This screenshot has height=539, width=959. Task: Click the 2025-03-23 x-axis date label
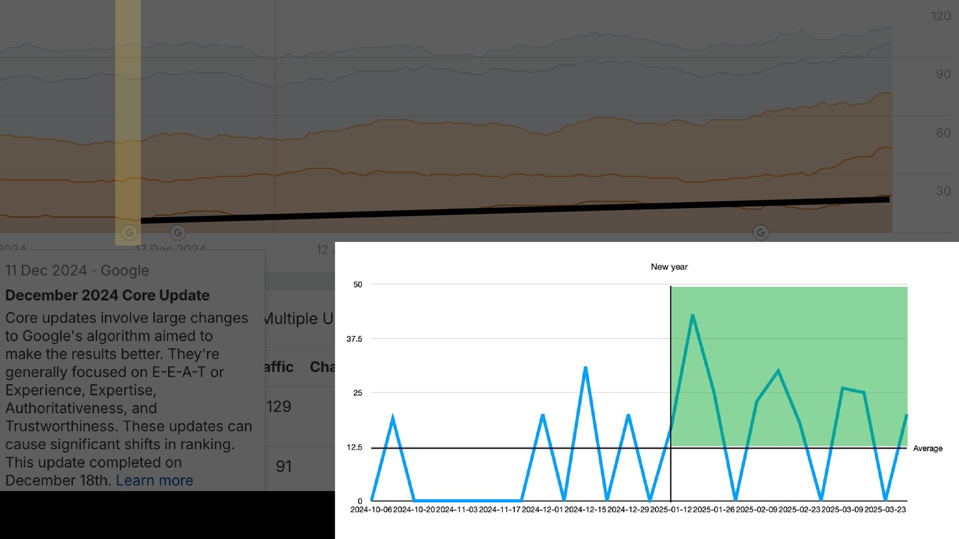pyautogui.click(x=885, y=510)
